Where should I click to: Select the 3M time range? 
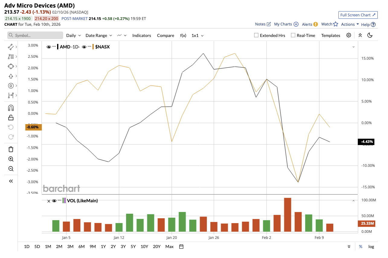click(70, 246)
